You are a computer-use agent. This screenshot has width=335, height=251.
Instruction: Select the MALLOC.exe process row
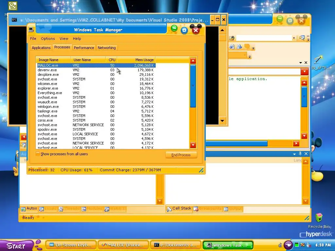coord(96,65)
